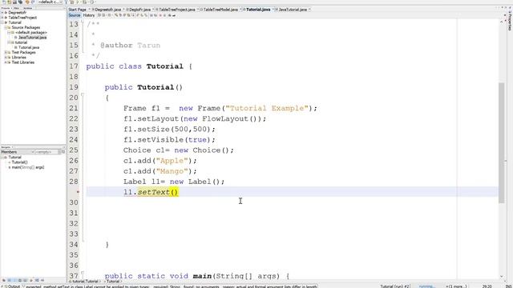
Task: Collapse the Tutorial project node
Action: click(x=2, y=22)
